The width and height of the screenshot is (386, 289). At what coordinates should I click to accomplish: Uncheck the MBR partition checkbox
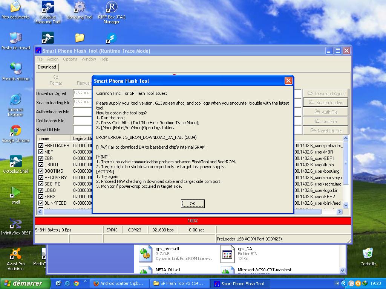point(41,152)
